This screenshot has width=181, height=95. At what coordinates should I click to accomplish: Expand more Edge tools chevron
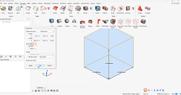click(x=49, y=8)
